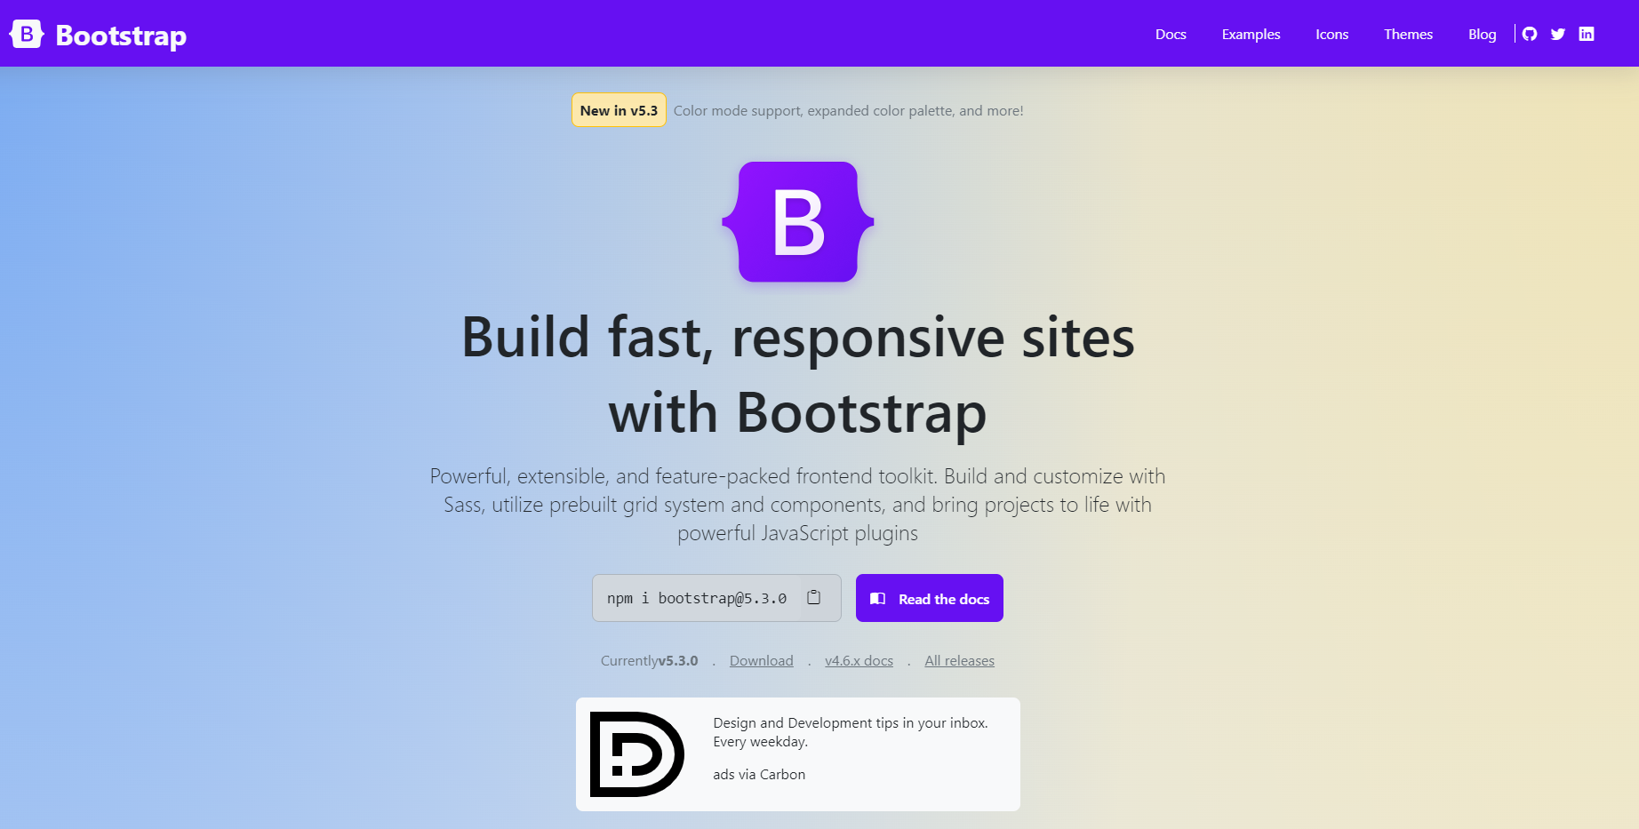Screen dimensions: 1639x829
Task: Click the Bootstrap brand name text
Action: click(x=121, y=36)
